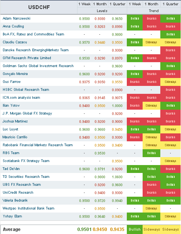Click RBS Team's 1 Month level 0.9530
The height and width of the screenshot is (234, 181).
click(100, 153)
